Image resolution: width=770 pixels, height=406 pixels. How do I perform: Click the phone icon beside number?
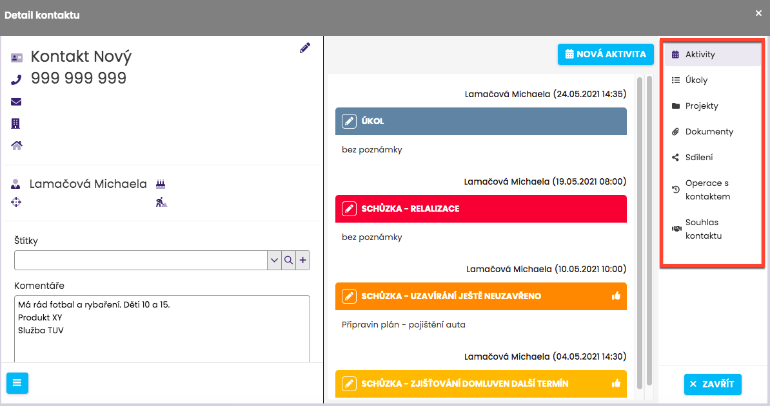(x=17, y=80)
